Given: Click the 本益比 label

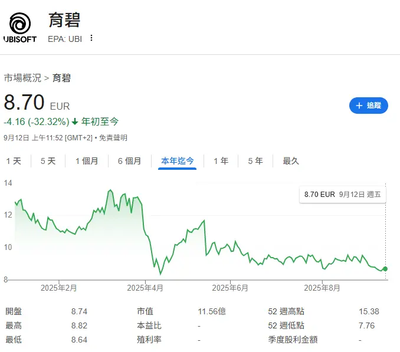Looking at the screenshot, I should tap(149, 325).
